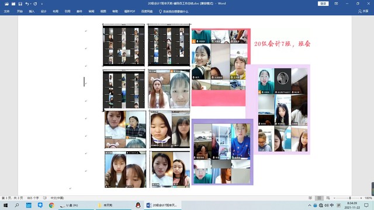Viewport: 374px width, 210px height.
Task: Open the 文件 (File) ribbon tab
Action: coord(6,12)
